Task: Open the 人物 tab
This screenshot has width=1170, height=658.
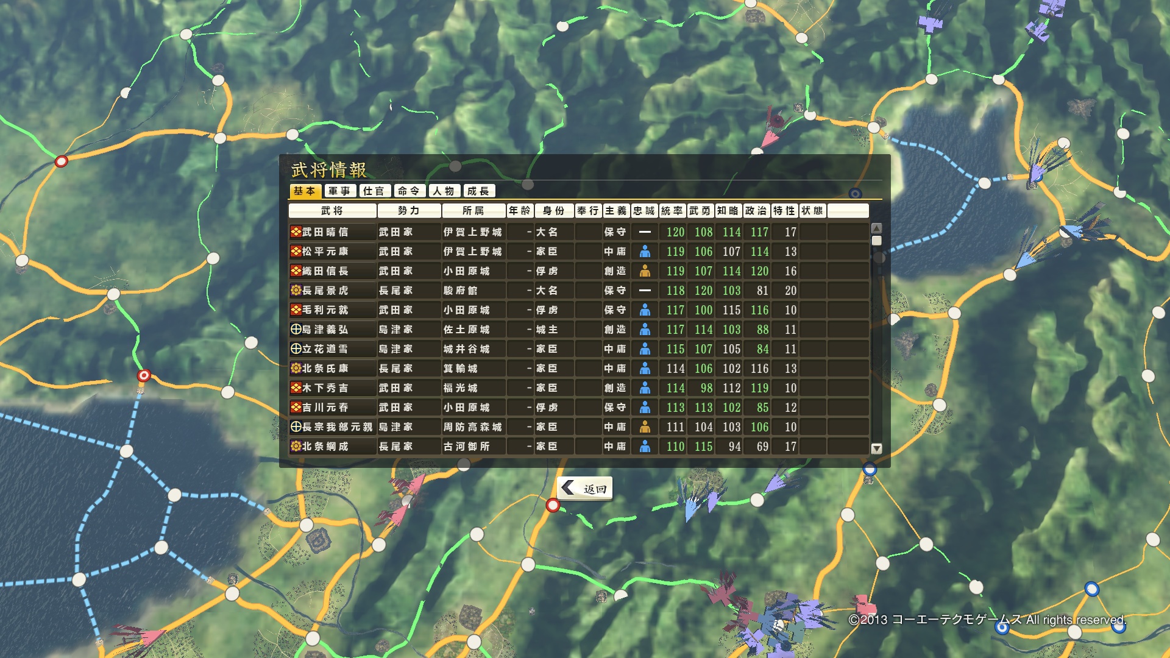Action: pos(444,191)
